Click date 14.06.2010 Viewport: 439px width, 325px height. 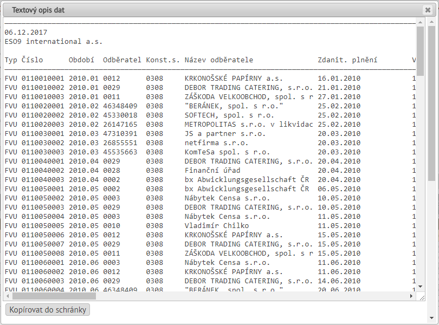(339, 281)
